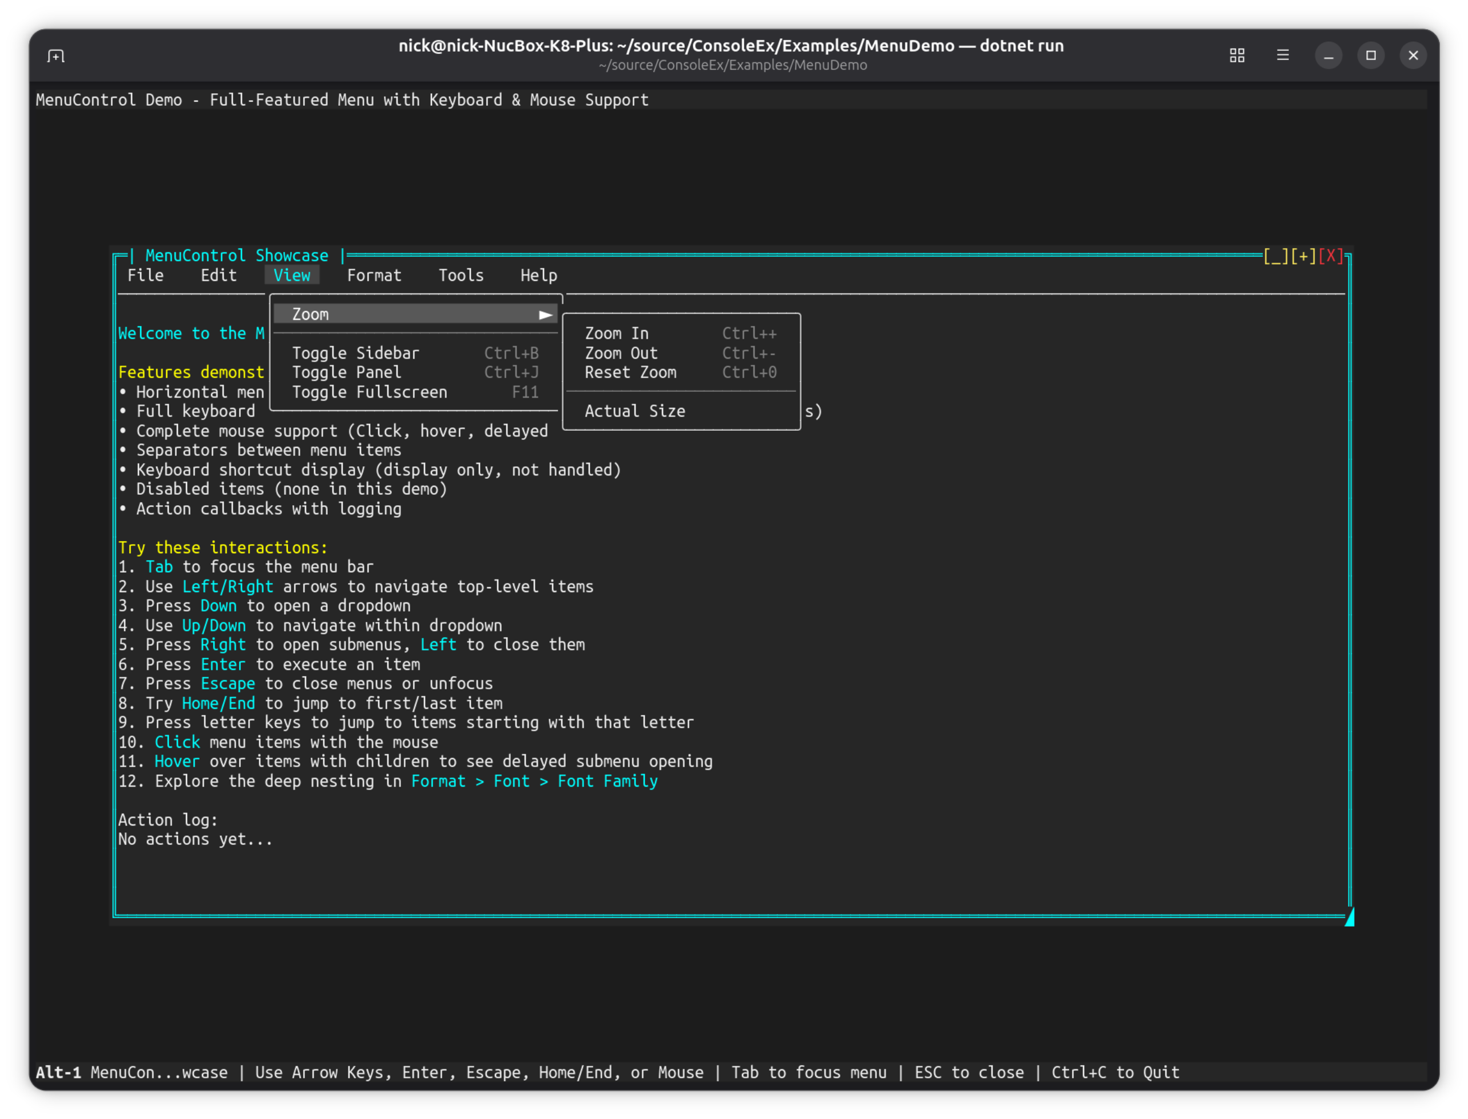The image size is (1468, 1119).
Task: Open the Edit menu
Action: [x=219, y=276]
